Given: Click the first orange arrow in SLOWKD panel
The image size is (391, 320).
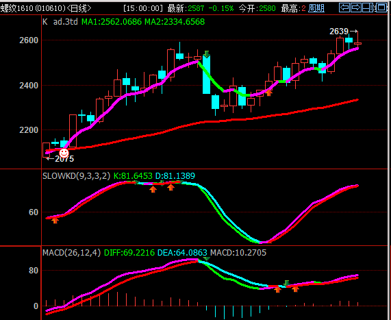Looking at the screenshot, I should point(55,220).
